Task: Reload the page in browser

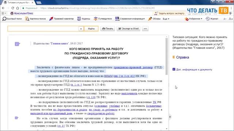Action: click(13, 8)
